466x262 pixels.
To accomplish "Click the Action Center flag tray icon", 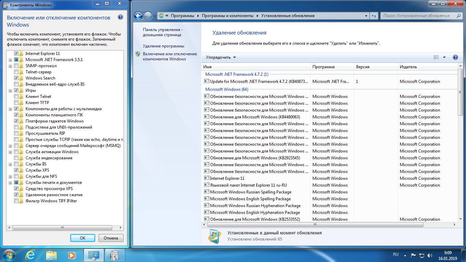I will [x=413, y=255].
